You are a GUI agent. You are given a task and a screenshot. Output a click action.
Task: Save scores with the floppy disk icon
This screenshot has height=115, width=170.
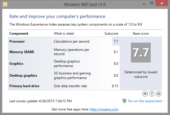click(159, 94)
